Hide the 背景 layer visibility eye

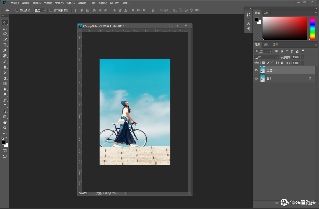pyautogui.click(x=256, y=78)
